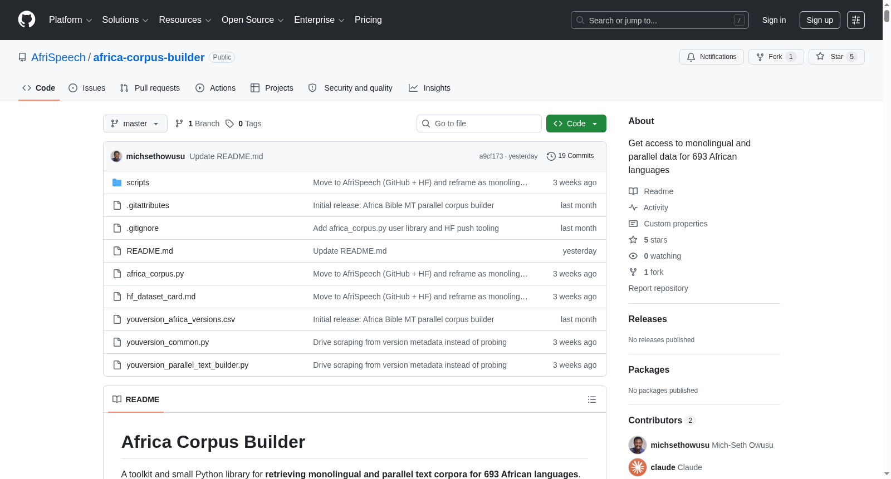Open the Packages heading link
Screen dimensions: 891x479
649,370
